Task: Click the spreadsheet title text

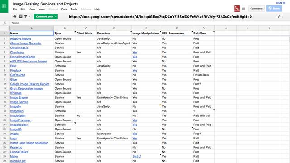Action: pos(45,4)
